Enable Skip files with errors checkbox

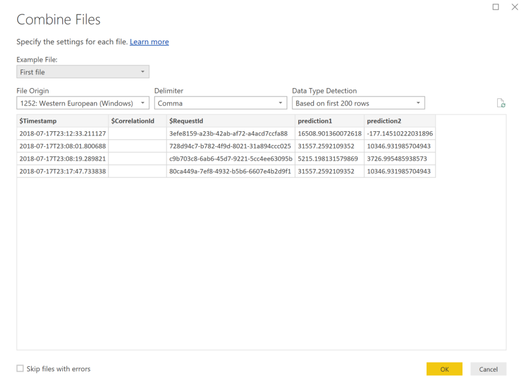(20, 369)
